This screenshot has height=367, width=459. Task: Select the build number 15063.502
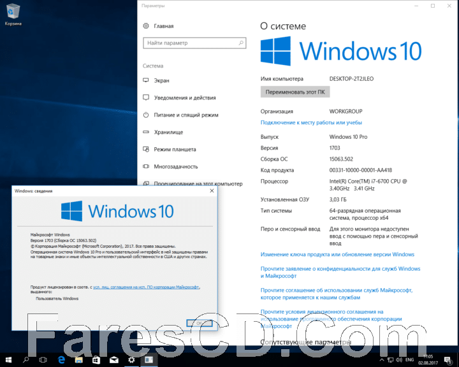341,159
